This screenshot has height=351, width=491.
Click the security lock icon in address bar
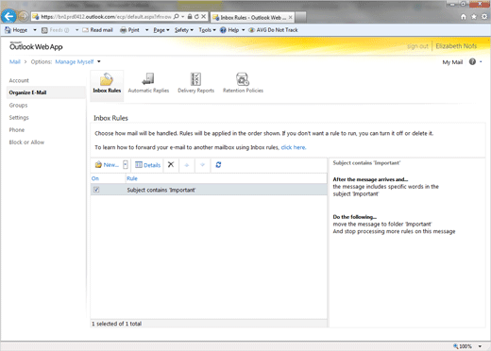pos(190,16)
